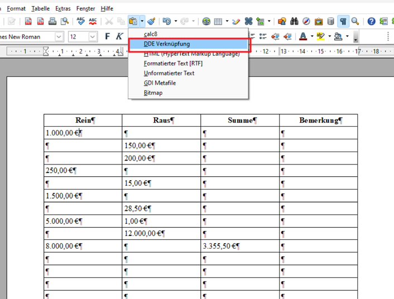This screenshot has width=394, height=299.
Task: Toggle italic formatting (K button)
Action: coord(119,37)
